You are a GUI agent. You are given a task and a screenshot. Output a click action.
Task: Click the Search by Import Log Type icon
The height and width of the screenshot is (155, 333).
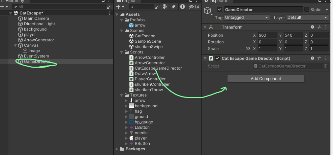[x=182, y=7]
